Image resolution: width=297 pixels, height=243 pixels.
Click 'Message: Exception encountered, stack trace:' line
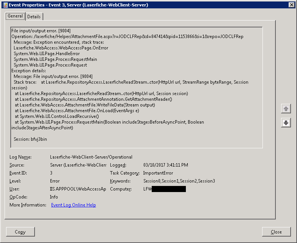[59, 42]
